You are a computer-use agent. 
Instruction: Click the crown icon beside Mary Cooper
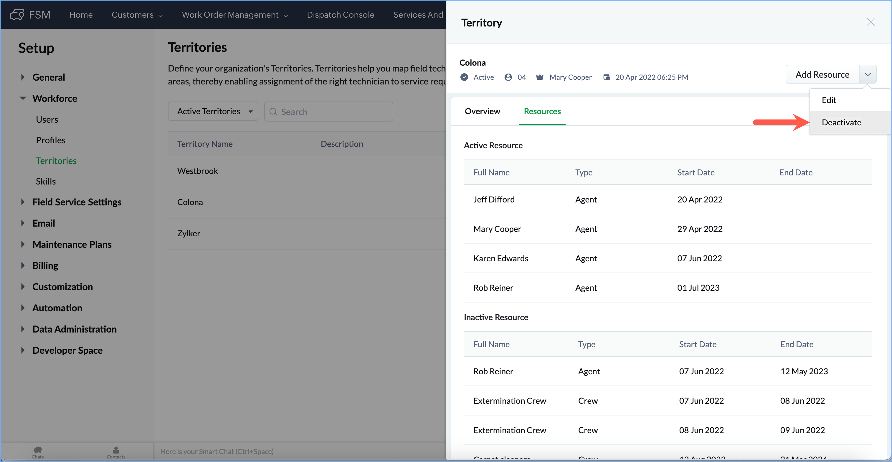(539, 77)
